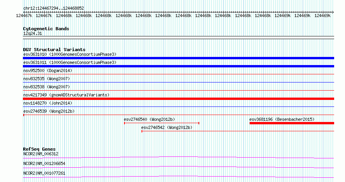Click the DGV Structural Variants track heading
The height and width of the screenshot is (182, 345).
(x=54, y=50)
